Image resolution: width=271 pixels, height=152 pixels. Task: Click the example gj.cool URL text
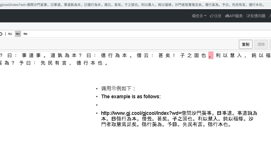pyautogui.click(x=179, y=119)
